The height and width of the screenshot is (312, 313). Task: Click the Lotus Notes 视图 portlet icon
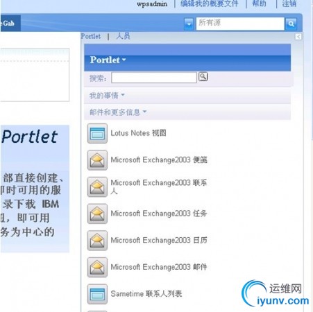click(x=97, y=133)
